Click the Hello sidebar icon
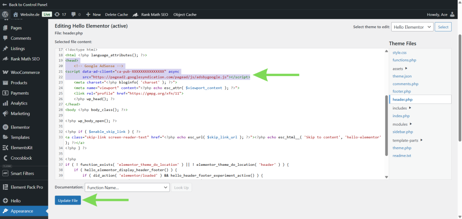462x219 pixels. pos(5,201)
